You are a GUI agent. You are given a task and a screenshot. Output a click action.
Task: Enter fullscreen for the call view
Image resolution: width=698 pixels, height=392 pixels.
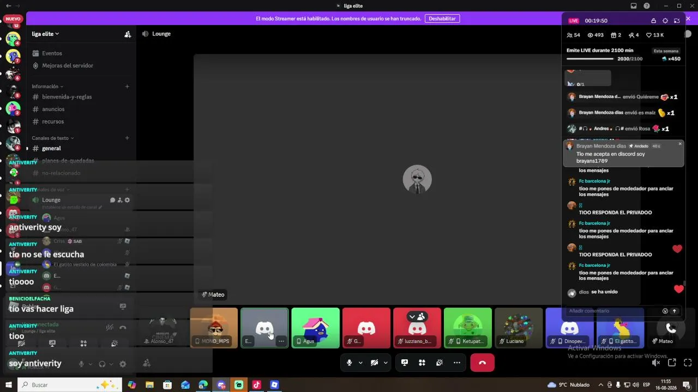point(688,363)
